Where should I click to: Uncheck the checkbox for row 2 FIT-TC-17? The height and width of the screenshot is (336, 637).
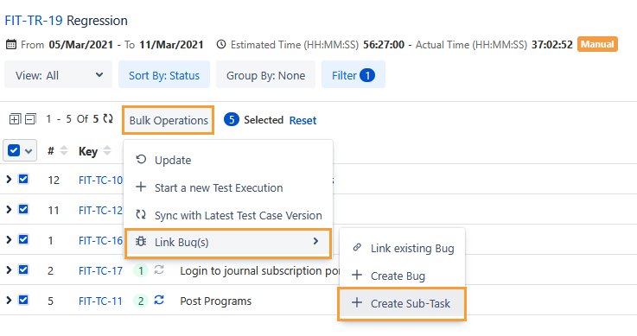click(x=23, y=269)
